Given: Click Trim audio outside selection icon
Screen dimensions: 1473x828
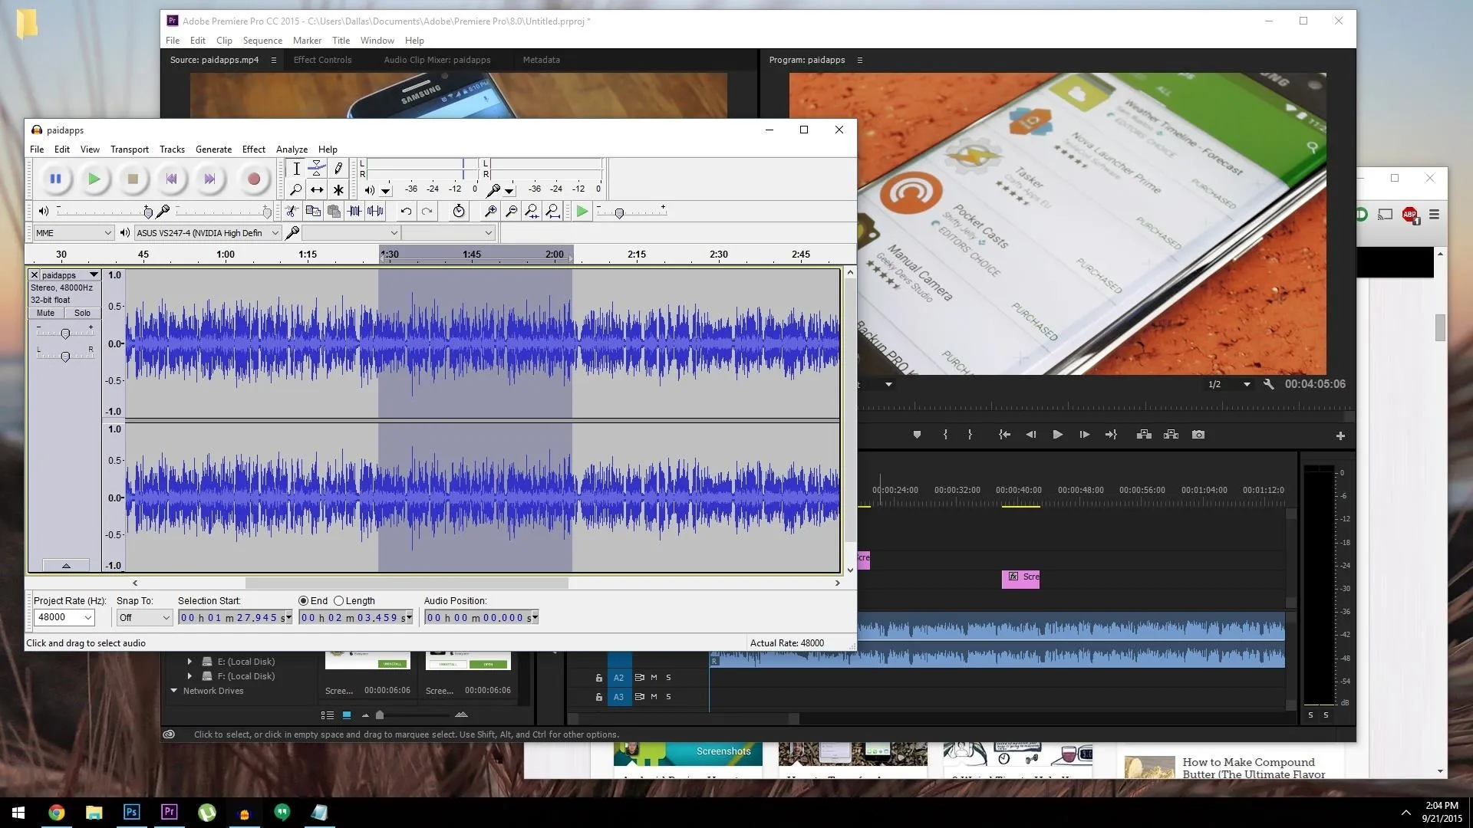Looking at the screenshot, I should tap(354, 211).
